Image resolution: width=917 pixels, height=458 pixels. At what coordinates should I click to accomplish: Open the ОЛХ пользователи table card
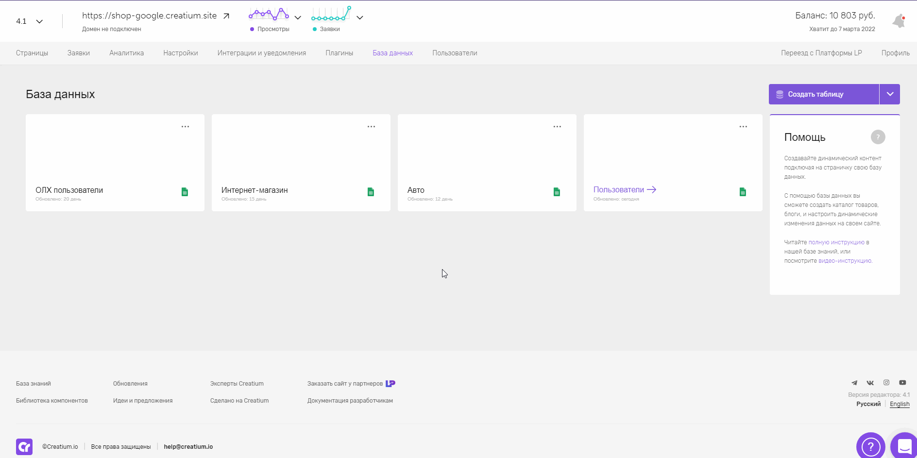coord(115,163)
